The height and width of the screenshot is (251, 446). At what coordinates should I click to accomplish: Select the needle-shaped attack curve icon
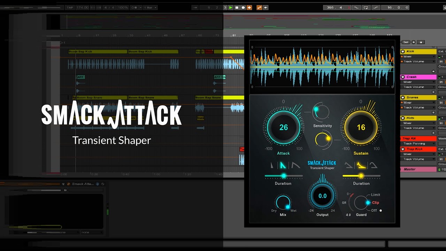272,165
